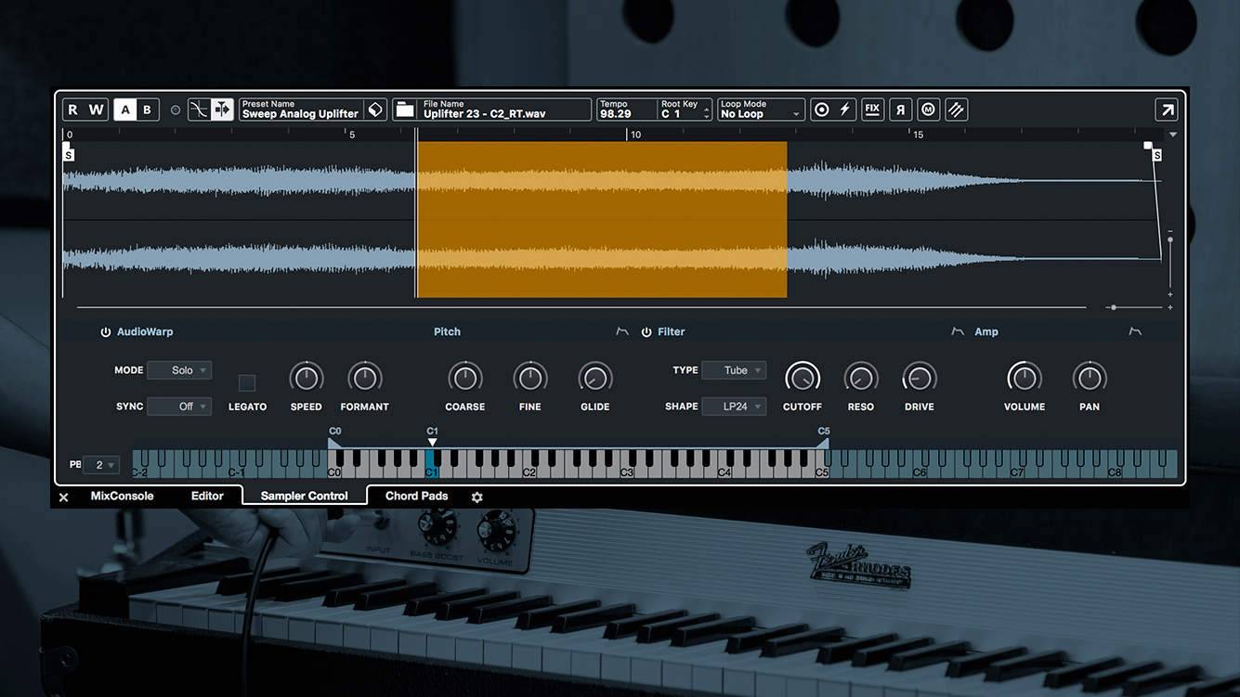The image size is (1240, 697).
Task: Open sampler in separate window arrow icon
Action: tap(1167, 110)
